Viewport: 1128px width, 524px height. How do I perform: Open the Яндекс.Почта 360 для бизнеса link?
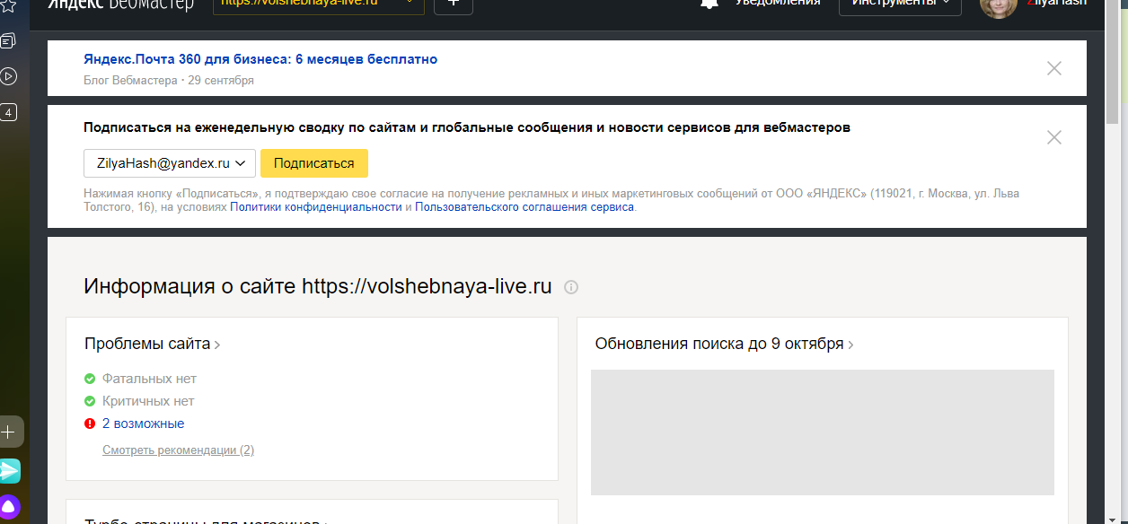tap(260, 59)
